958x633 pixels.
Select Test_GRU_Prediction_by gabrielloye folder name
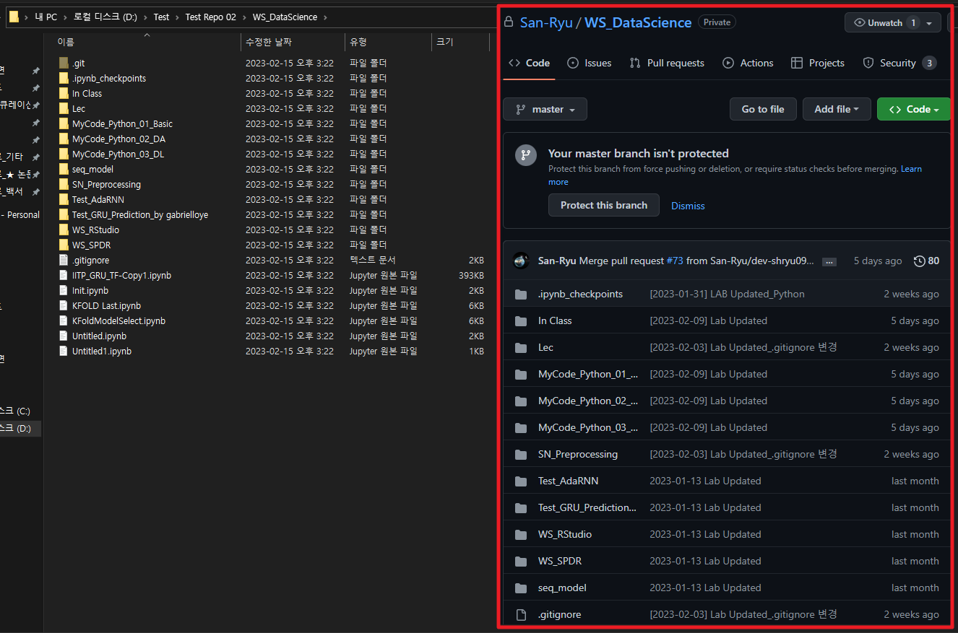coord(140,214)
